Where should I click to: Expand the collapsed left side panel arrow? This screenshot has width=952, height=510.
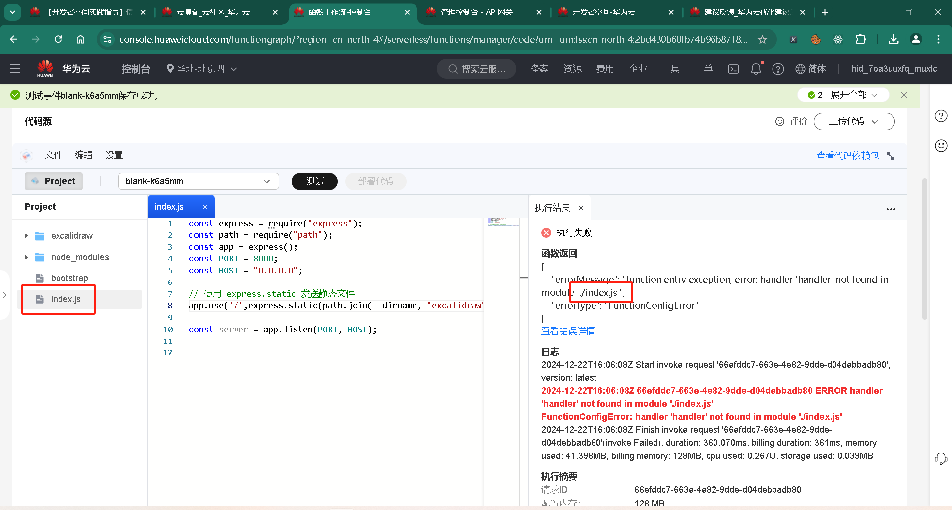tap(5, 295)
